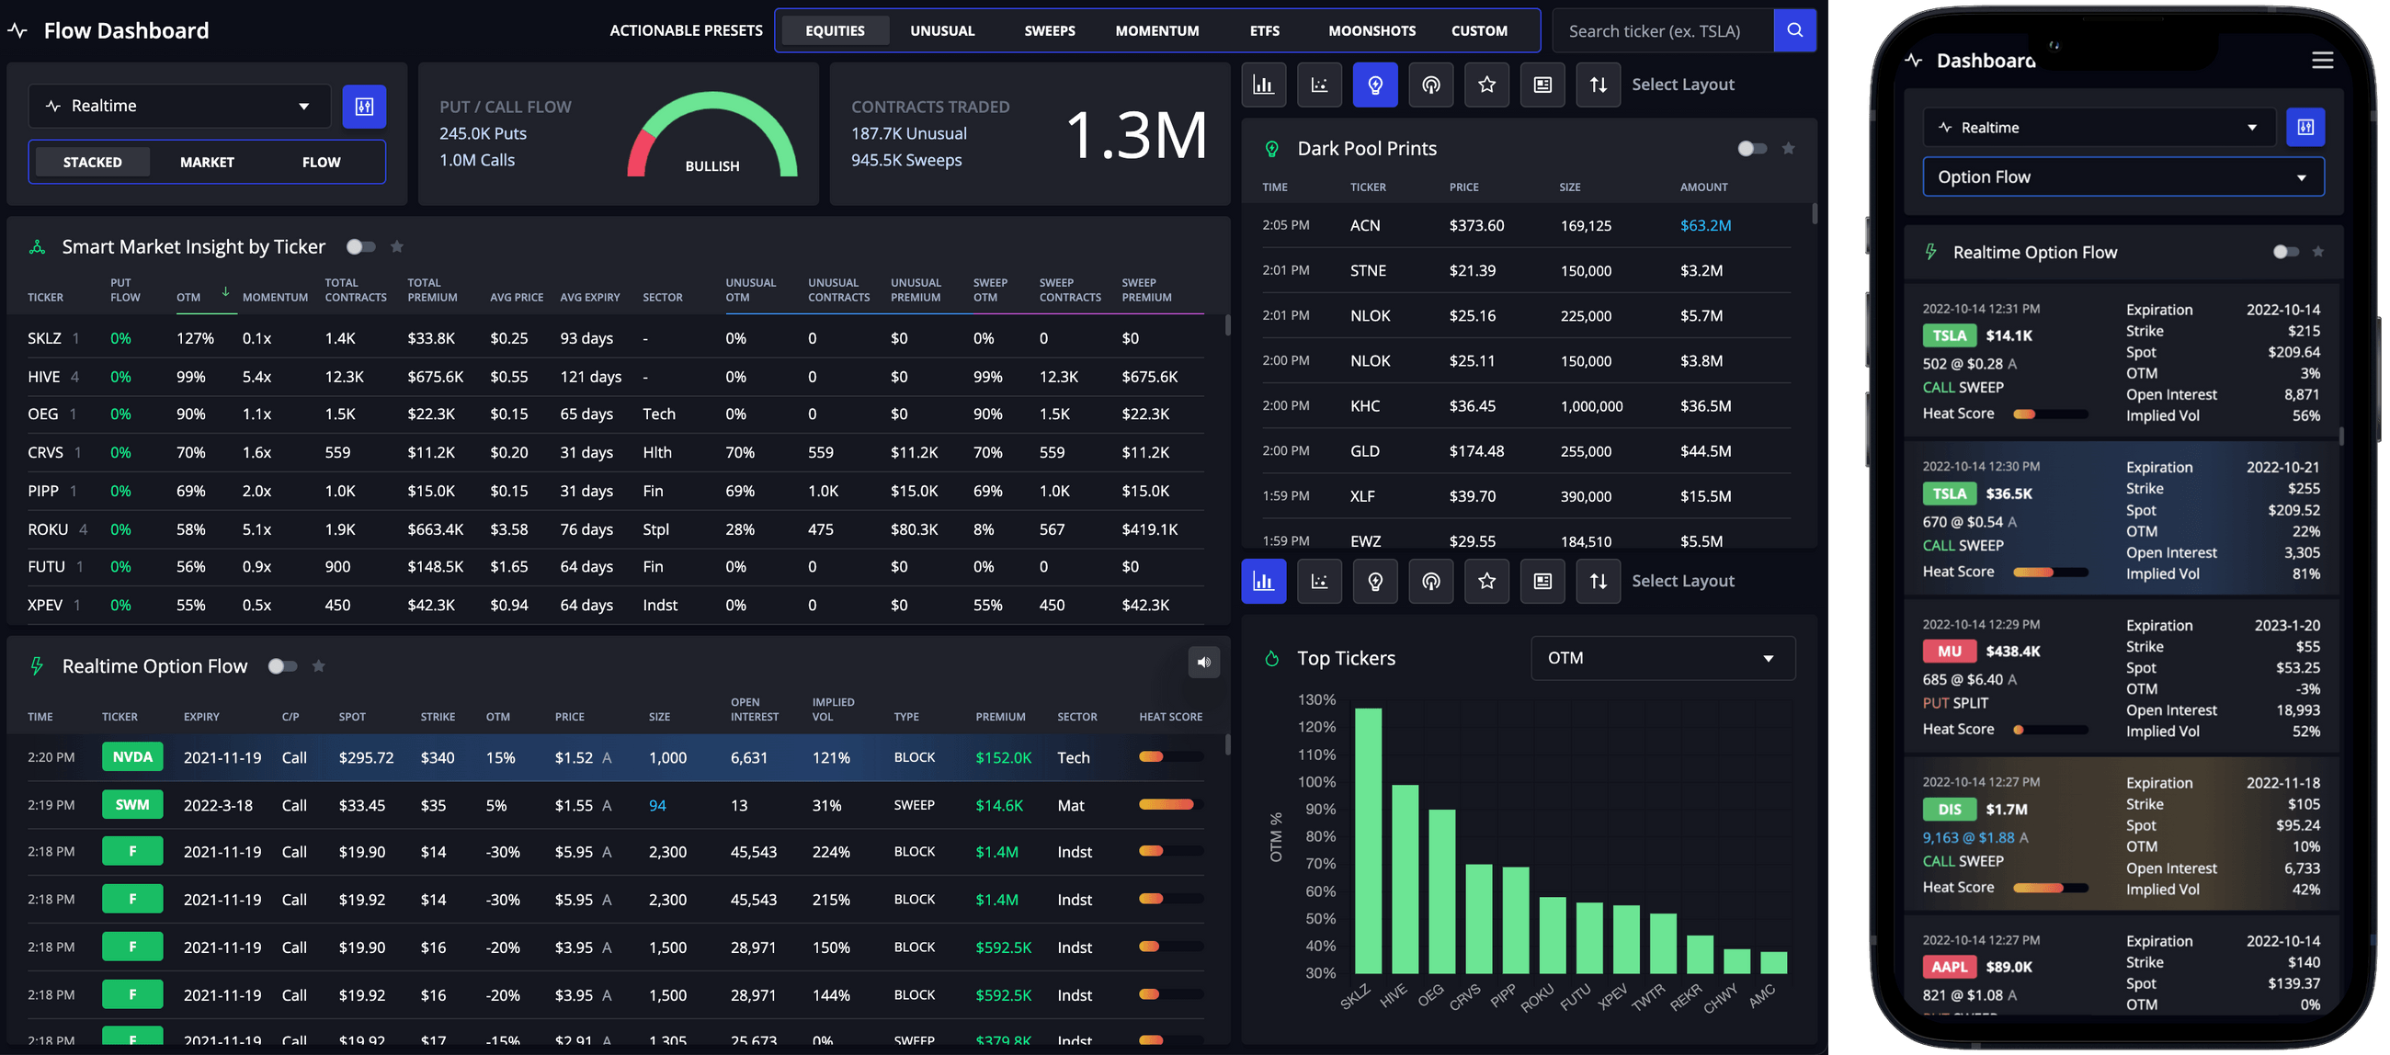Click the Heat Score bar on phone DIS card

2051,888
